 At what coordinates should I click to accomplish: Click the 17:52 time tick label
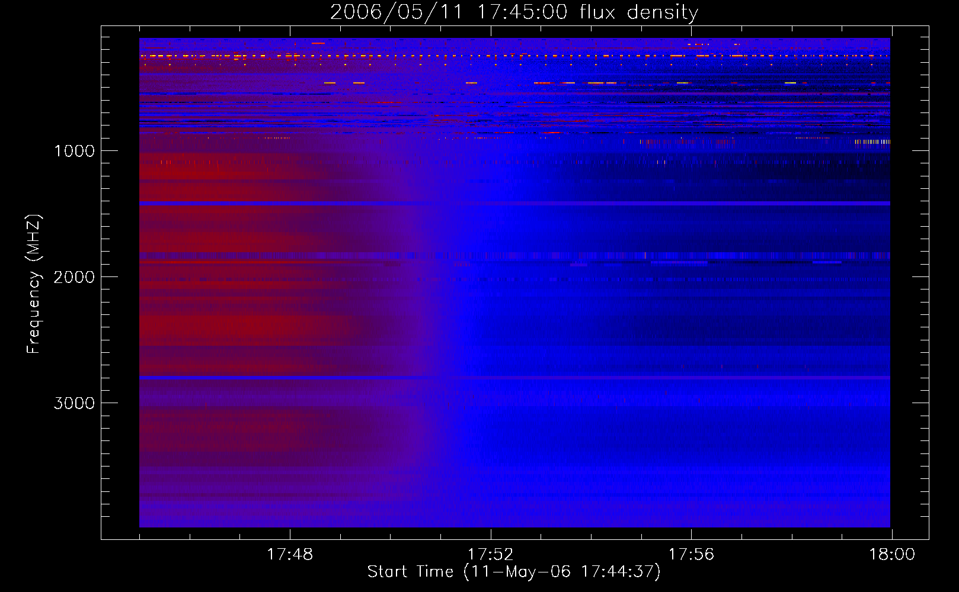(491, 555)
